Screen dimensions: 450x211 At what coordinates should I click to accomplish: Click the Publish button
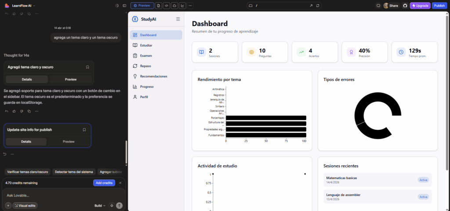(439, 6)
